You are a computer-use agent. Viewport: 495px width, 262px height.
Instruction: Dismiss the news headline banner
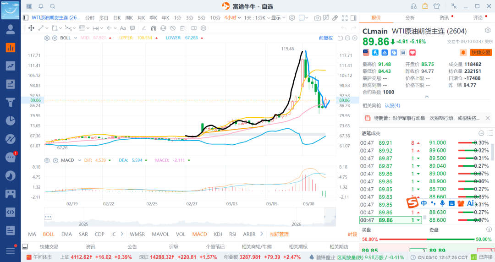pyautogui.click(x=487, y=118)
